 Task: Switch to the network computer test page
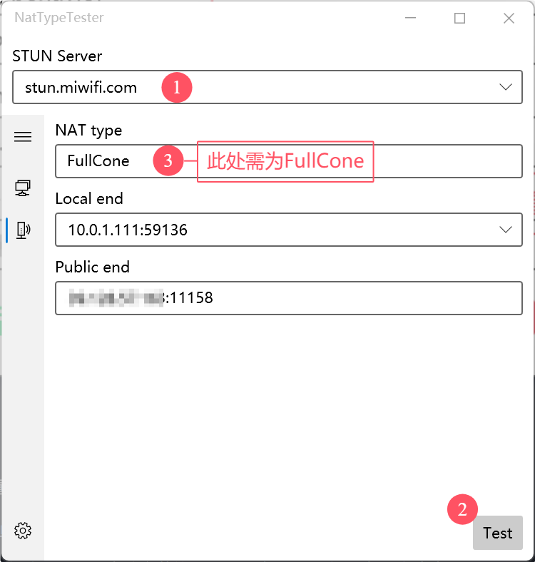tap(23, 188)
